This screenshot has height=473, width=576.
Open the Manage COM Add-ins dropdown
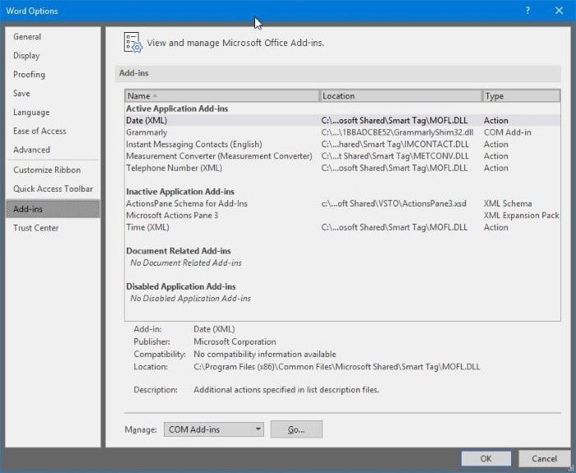pyautogui.click(x=213, y=429)
